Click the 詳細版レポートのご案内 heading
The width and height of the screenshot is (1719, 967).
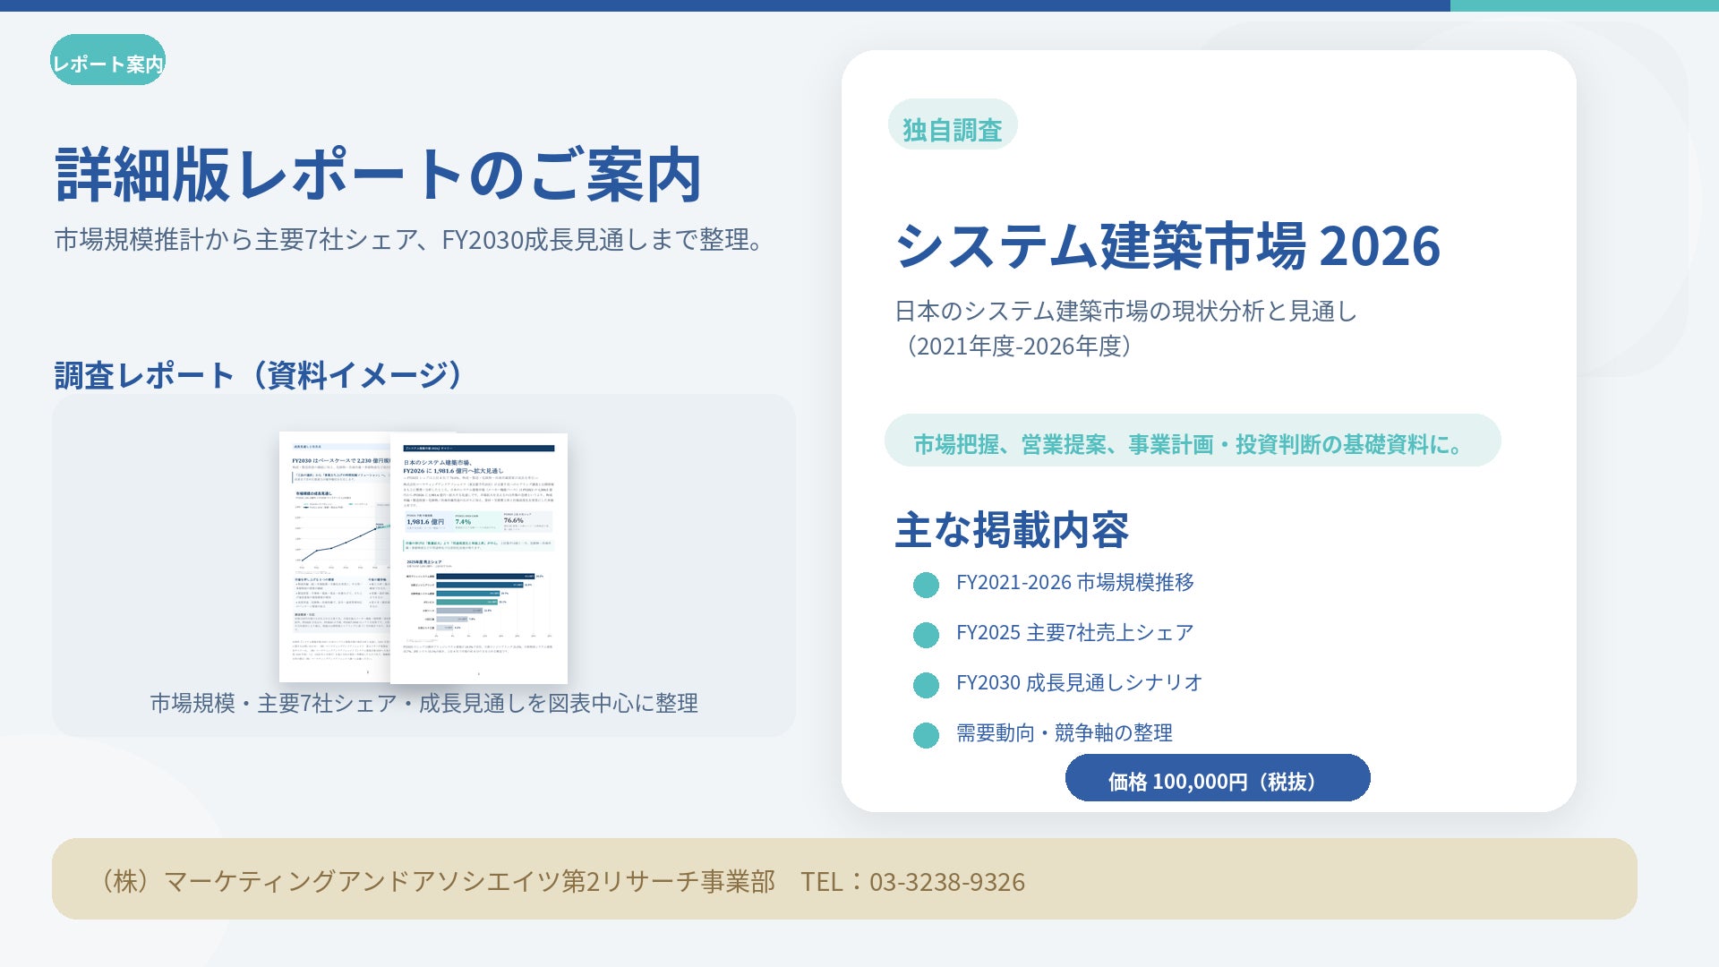click(378, 175)
